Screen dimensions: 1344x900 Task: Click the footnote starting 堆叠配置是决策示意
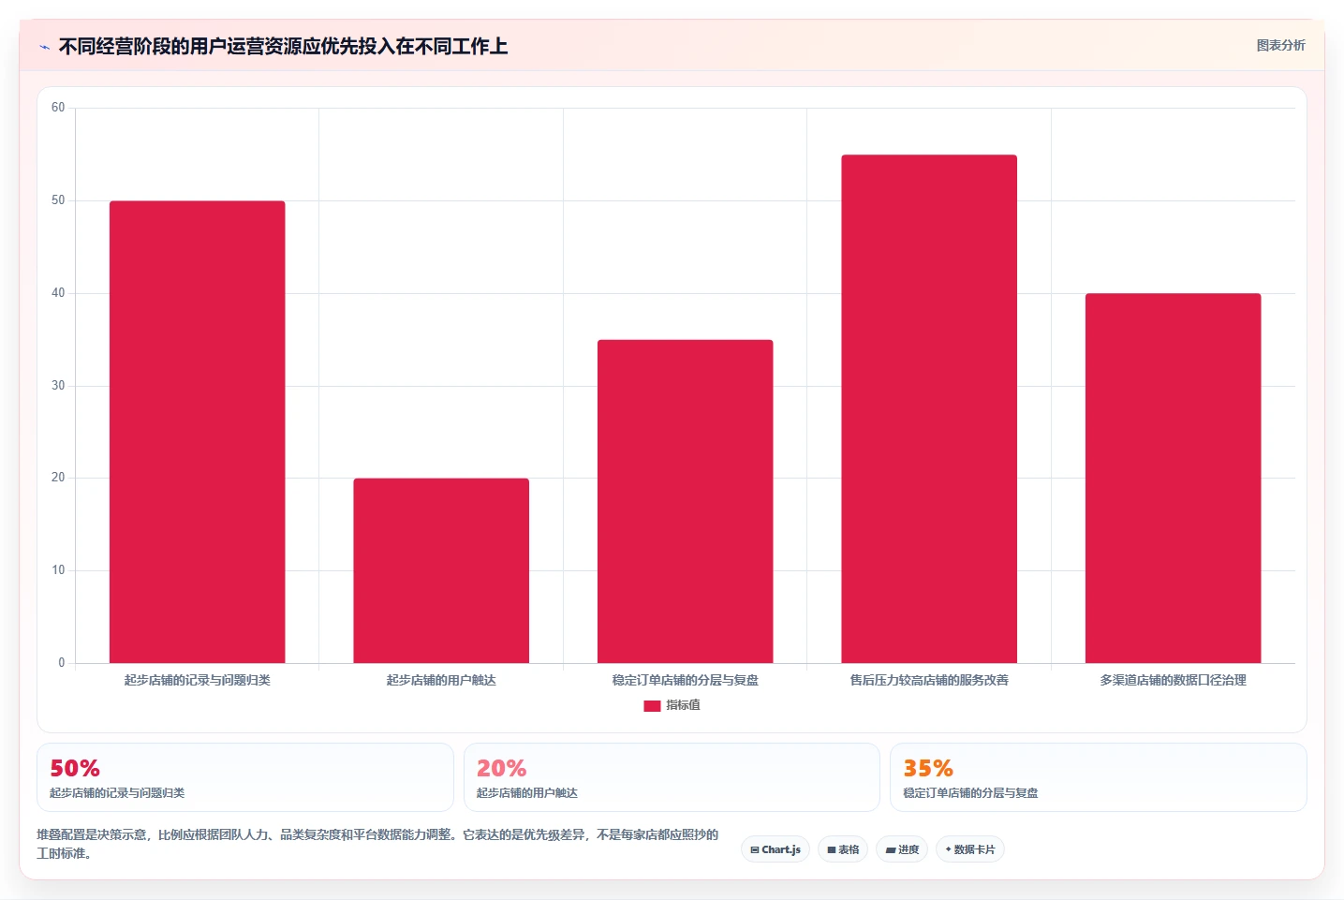point(377,844)
